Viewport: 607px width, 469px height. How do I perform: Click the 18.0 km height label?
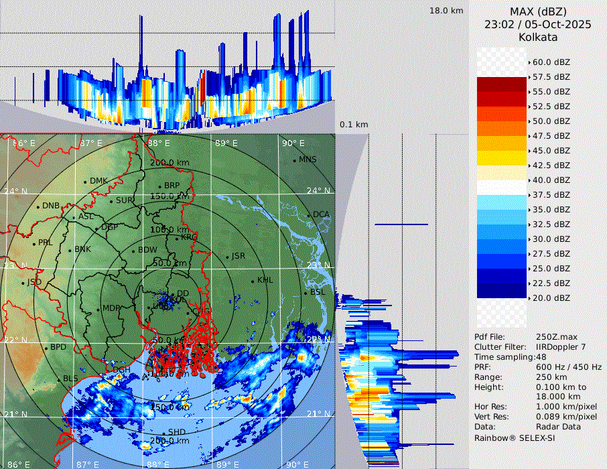point(446,11)
